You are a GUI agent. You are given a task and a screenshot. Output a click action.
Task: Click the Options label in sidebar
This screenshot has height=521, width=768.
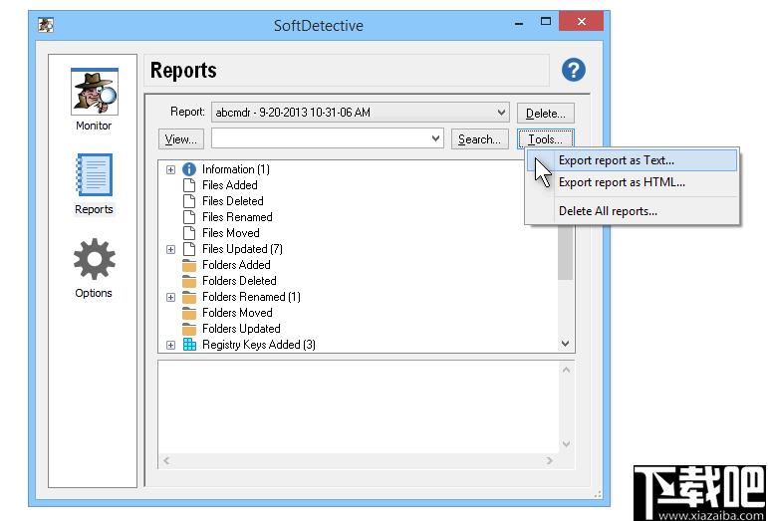click(x=94, y=293)
